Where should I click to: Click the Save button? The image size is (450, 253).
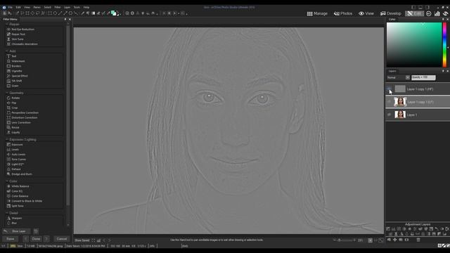(x=11, y=239)
